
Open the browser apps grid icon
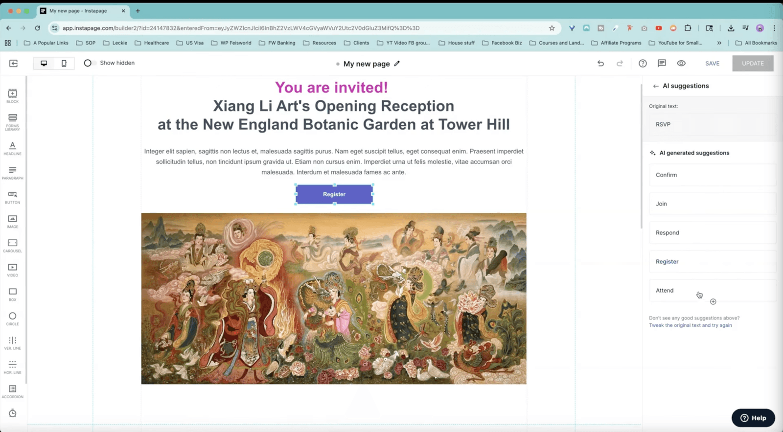(8, 43)
